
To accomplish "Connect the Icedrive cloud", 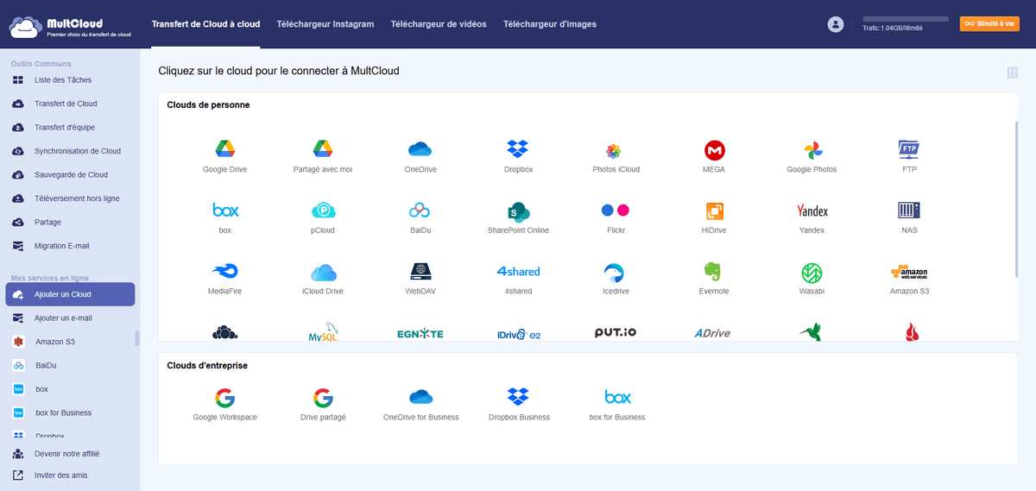I will tap(616, 273).
